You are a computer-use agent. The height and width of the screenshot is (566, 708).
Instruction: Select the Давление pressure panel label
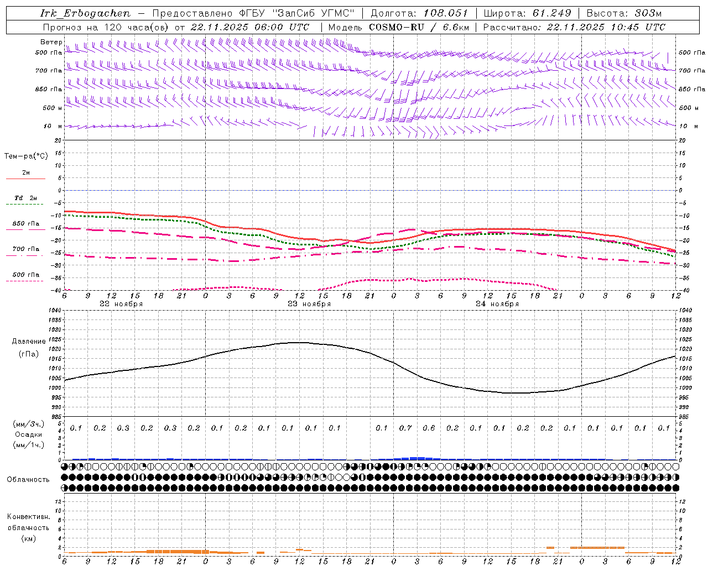[28, 342]
